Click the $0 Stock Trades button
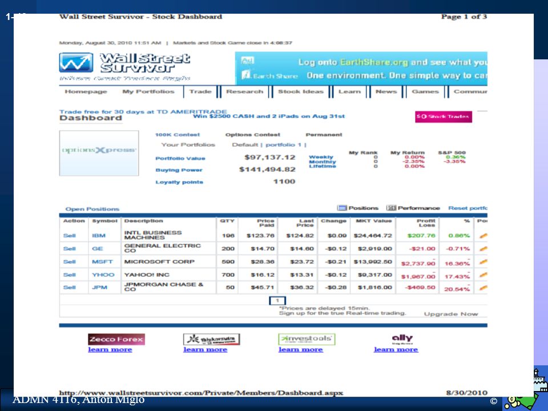This screenshot has width=548, height=411. tap(444, 116)
